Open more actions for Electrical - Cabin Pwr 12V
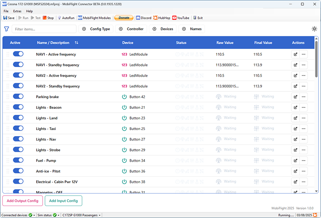 (303, 182)
